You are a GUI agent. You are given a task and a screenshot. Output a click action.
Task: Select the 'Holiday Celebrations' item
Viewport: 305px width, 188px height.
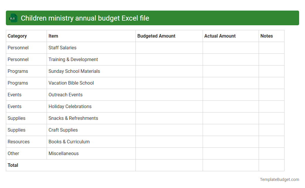70,106
